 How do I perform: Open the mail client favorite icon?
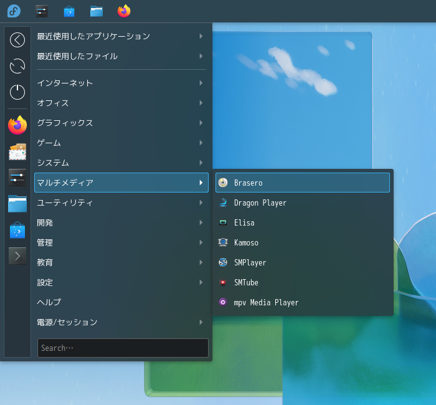(17, 152)
